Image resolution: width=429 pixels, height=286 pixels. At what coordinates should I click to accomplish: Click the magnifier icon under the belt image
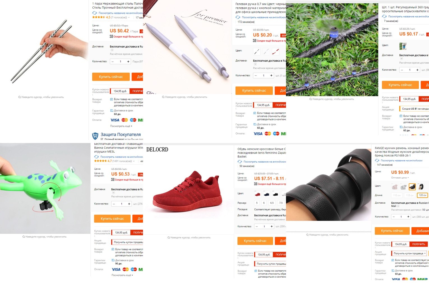[307, 235]
